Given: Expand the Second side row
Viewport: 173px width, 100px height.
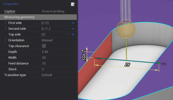Looking at the screenshot, I should [6, 29].
